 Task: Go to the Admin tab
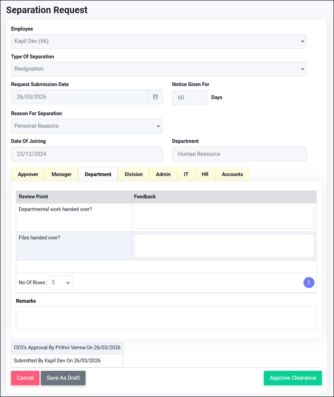point(163,174)
